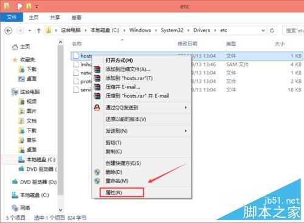Sort by the 名称 column header

(77, 44)
